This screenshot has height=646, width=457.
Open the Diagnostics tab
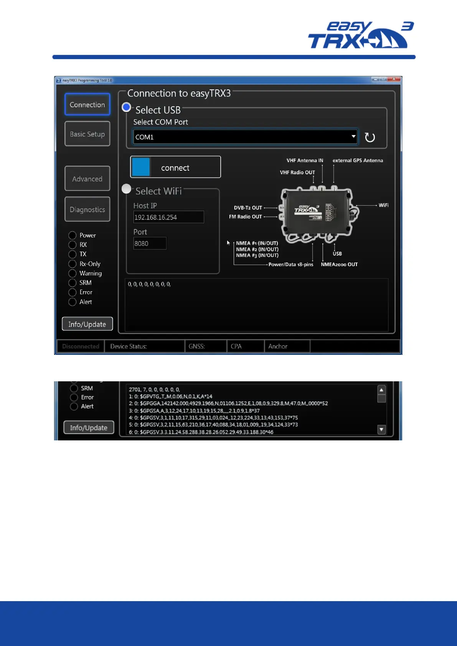pos(87,209)
